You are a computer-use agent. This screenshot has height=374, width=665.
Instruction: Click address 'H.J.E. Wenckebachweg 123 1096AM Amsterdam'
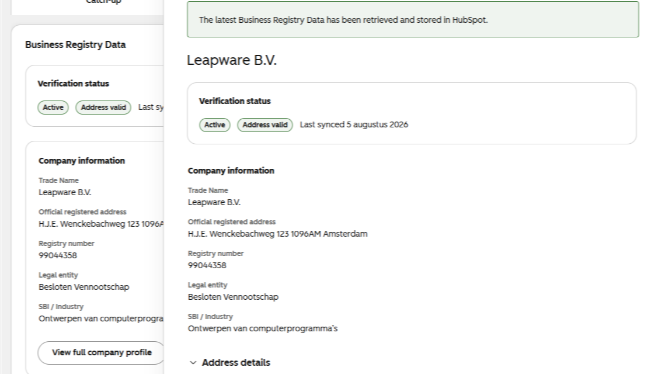(x=278, y=234)
